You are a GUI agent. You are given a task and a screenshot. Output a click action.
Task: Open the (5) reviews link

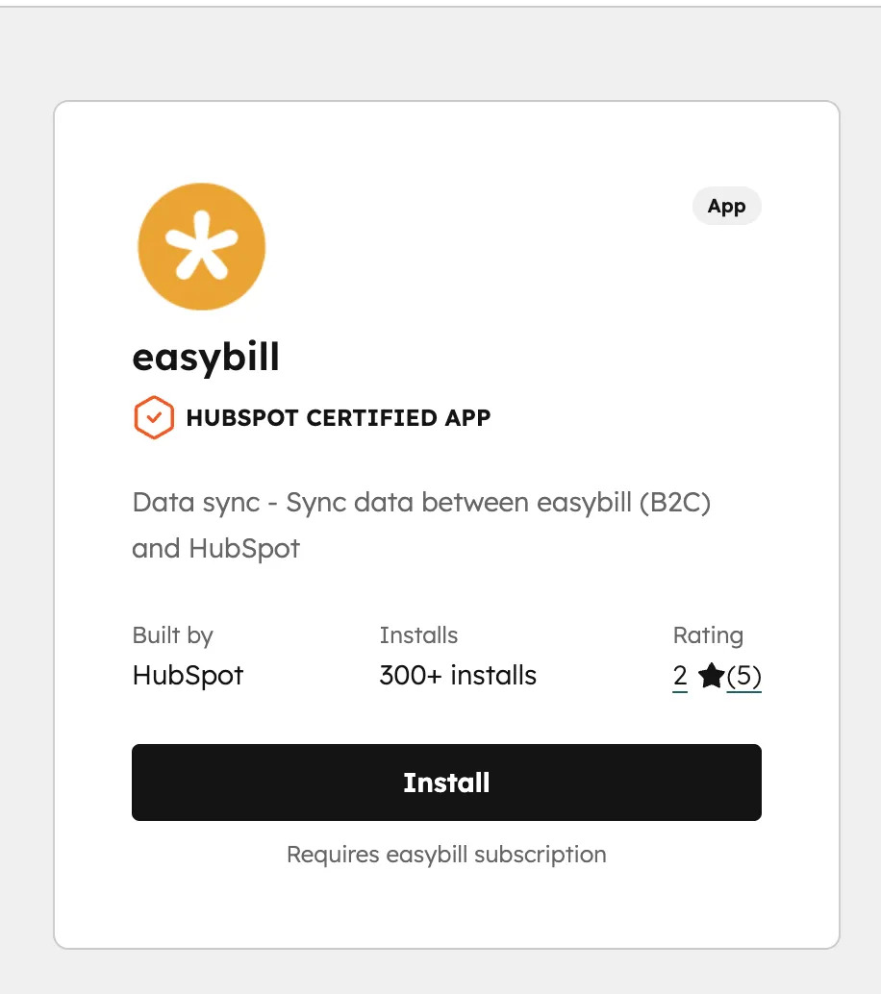(743, 676)
